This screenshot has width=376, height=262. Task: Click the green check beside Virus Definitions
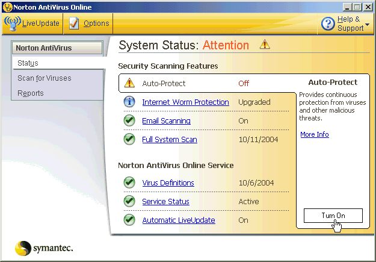pos(129,182)
